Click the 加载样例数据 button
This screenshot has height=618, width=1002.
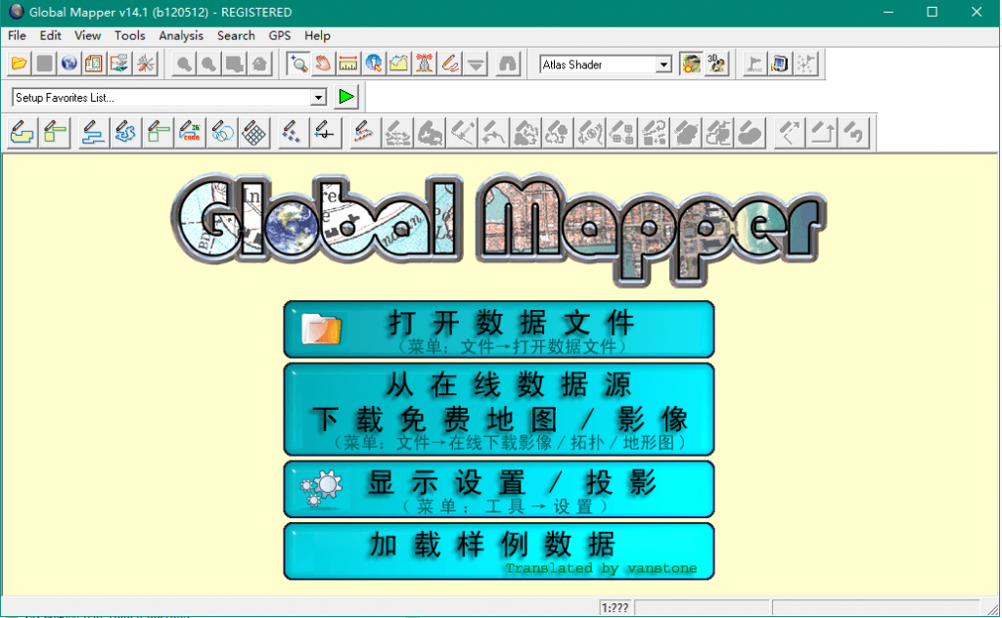(499, 551)
